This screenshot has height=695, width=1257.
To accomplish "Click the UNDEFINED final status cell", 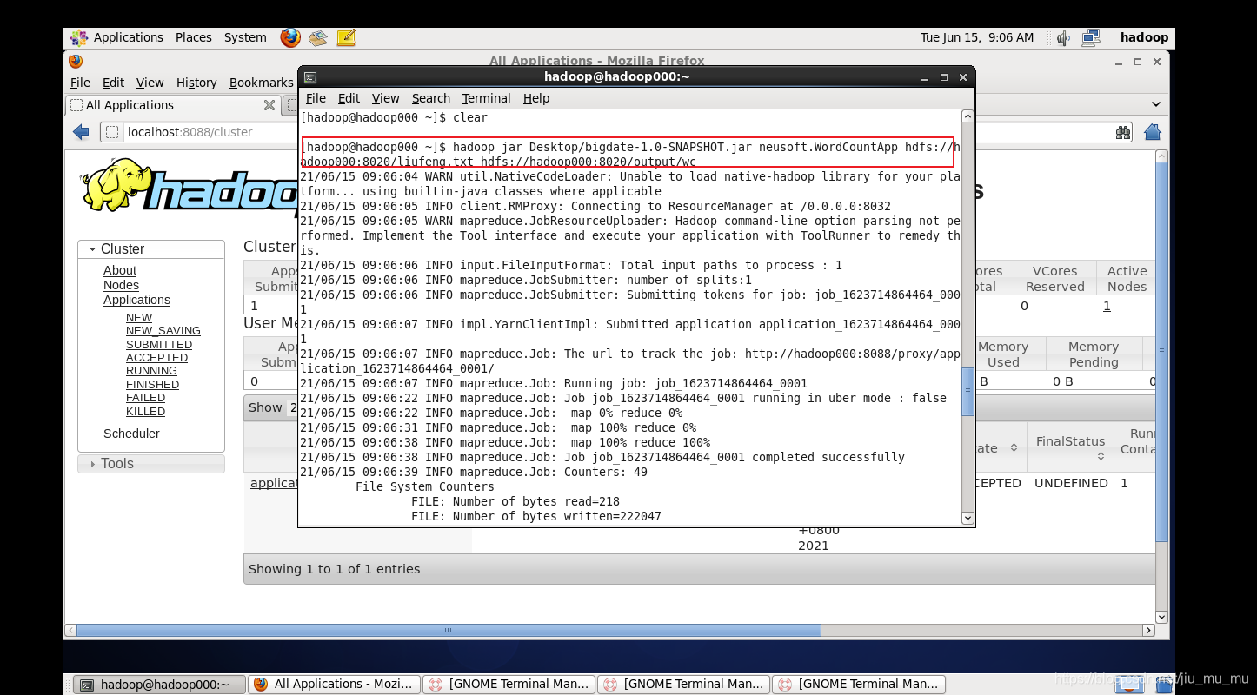I will click(1071, 483).
